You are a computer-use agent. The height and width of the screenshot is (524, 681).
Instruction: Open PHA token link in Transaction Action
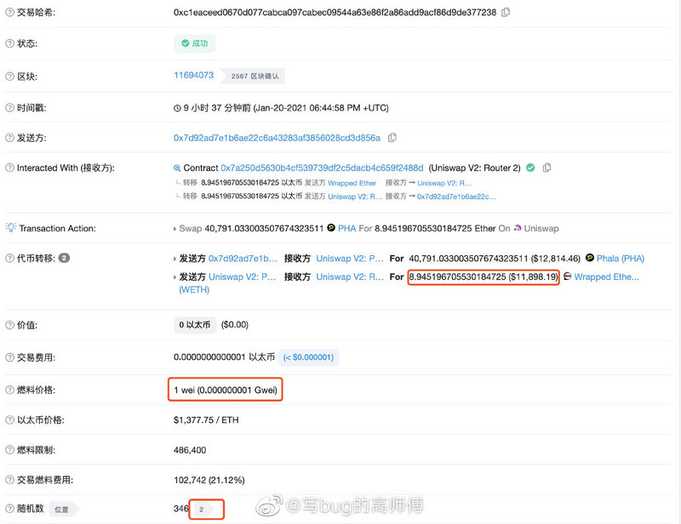(347, 228)
